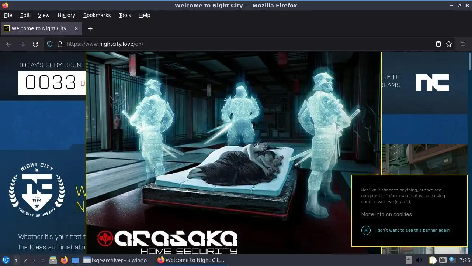Click the body count 0033 counter
Viewport: 472px width, 266px height.
(x=52, y=82)
